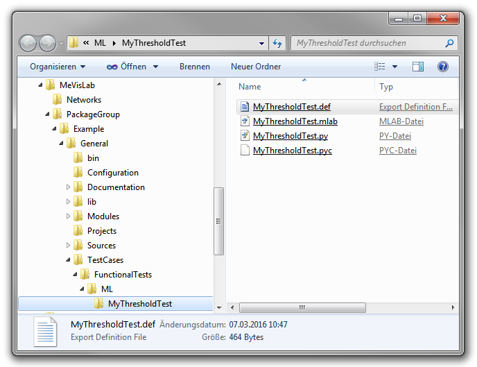The height and width of the screenshot is (367, 477).
Task: Open the view options dropdown arrow
Action: click(395, 67)
